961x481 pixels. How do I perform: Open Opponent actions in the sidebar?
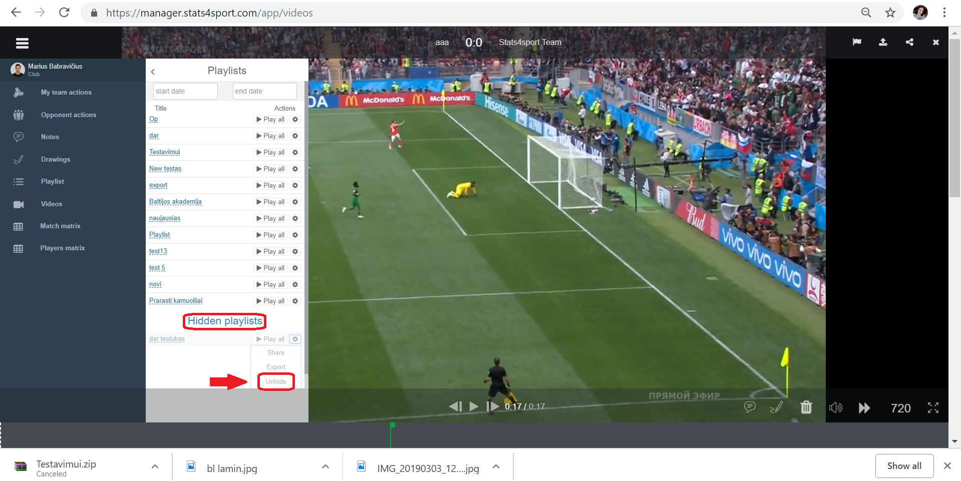coord(69,115)
